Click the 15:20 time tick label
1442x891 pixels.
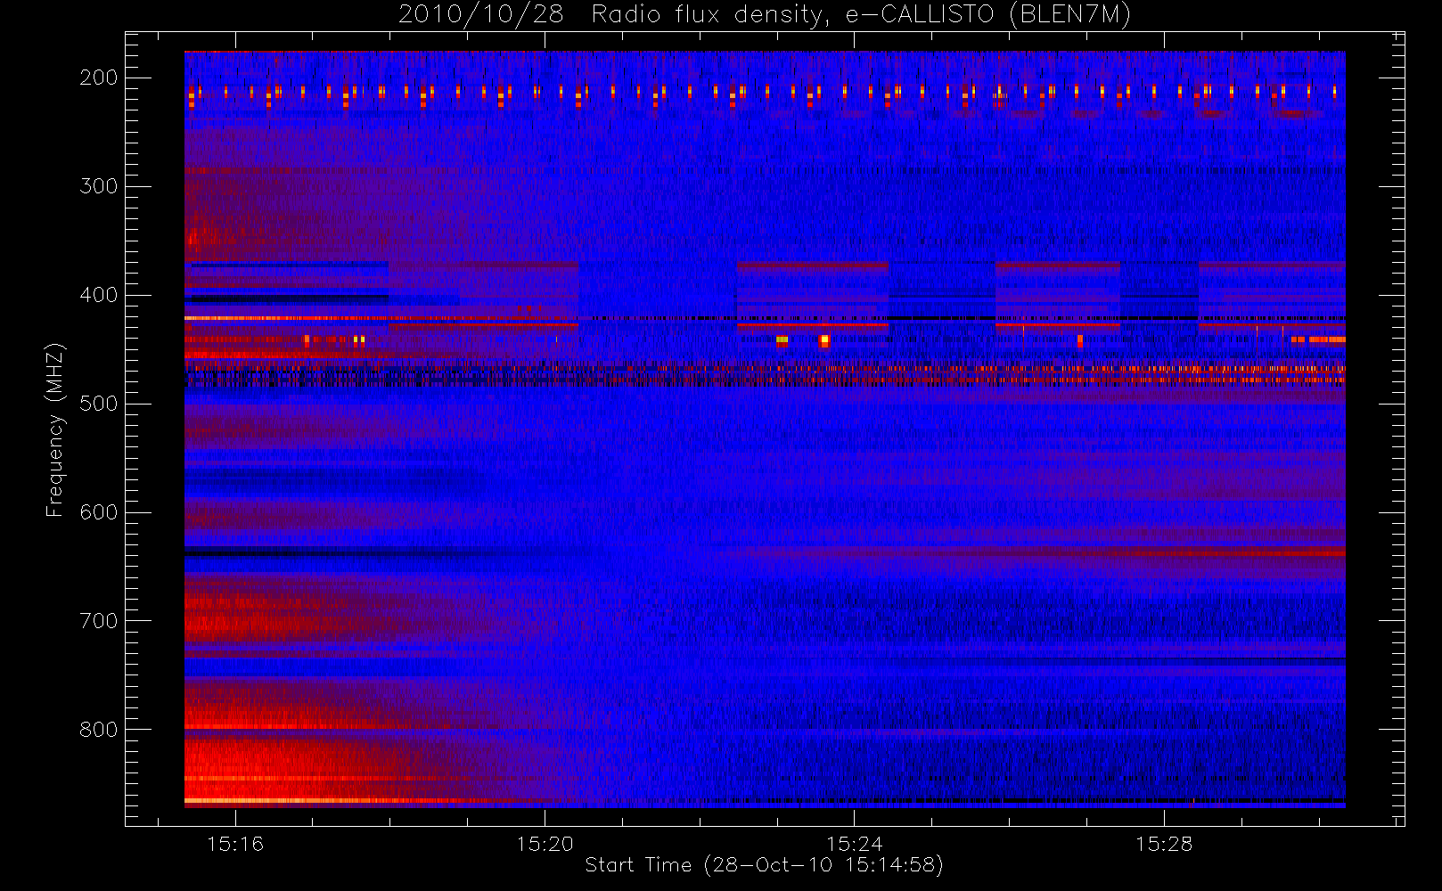tap(545, 844)
